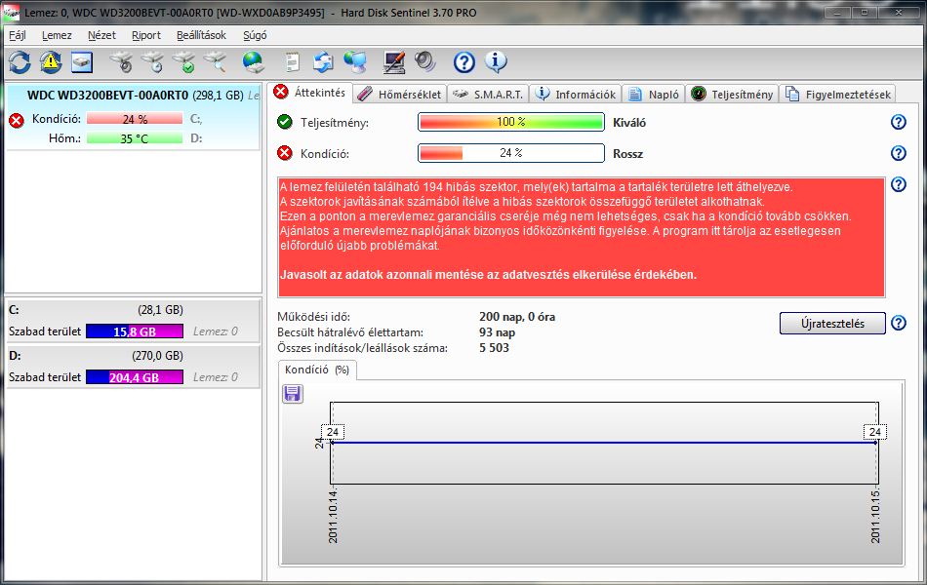
Task: Click the refresh icon with yellow warning triangle
Action: [51, 62]
